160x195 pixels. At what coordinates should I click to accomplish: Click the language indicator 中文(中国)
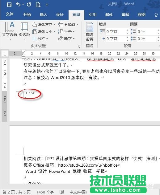tap(78, 192)
